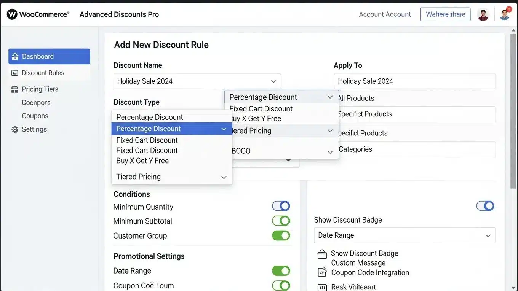Select the Discount Rules sidebar icon
This screenshot has width=518, height=291.
pos(15,73)
